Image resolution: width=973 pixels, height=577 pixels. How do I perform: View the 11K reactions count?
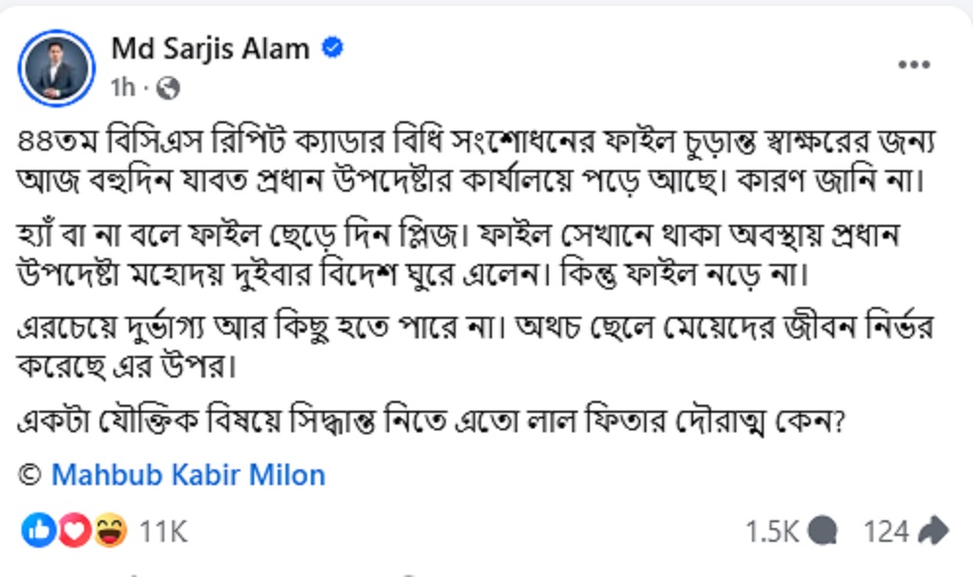point(162,531)
